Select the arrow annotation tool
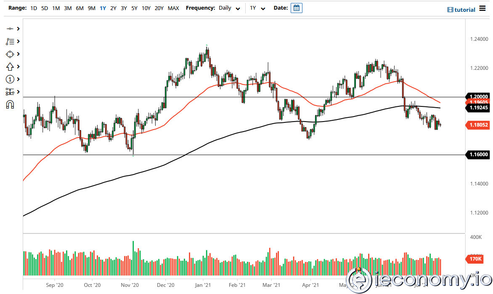 point(9,66)
